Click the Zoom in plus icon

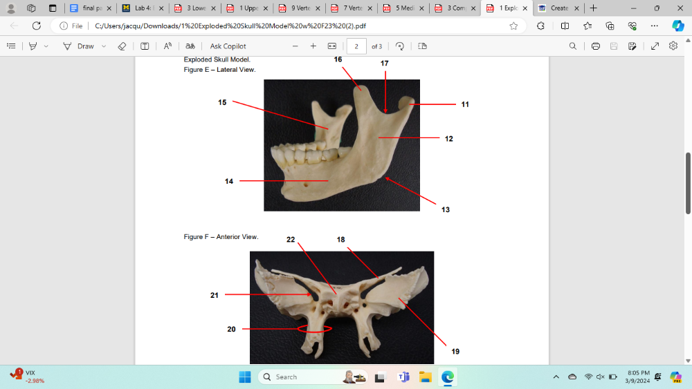313,46
